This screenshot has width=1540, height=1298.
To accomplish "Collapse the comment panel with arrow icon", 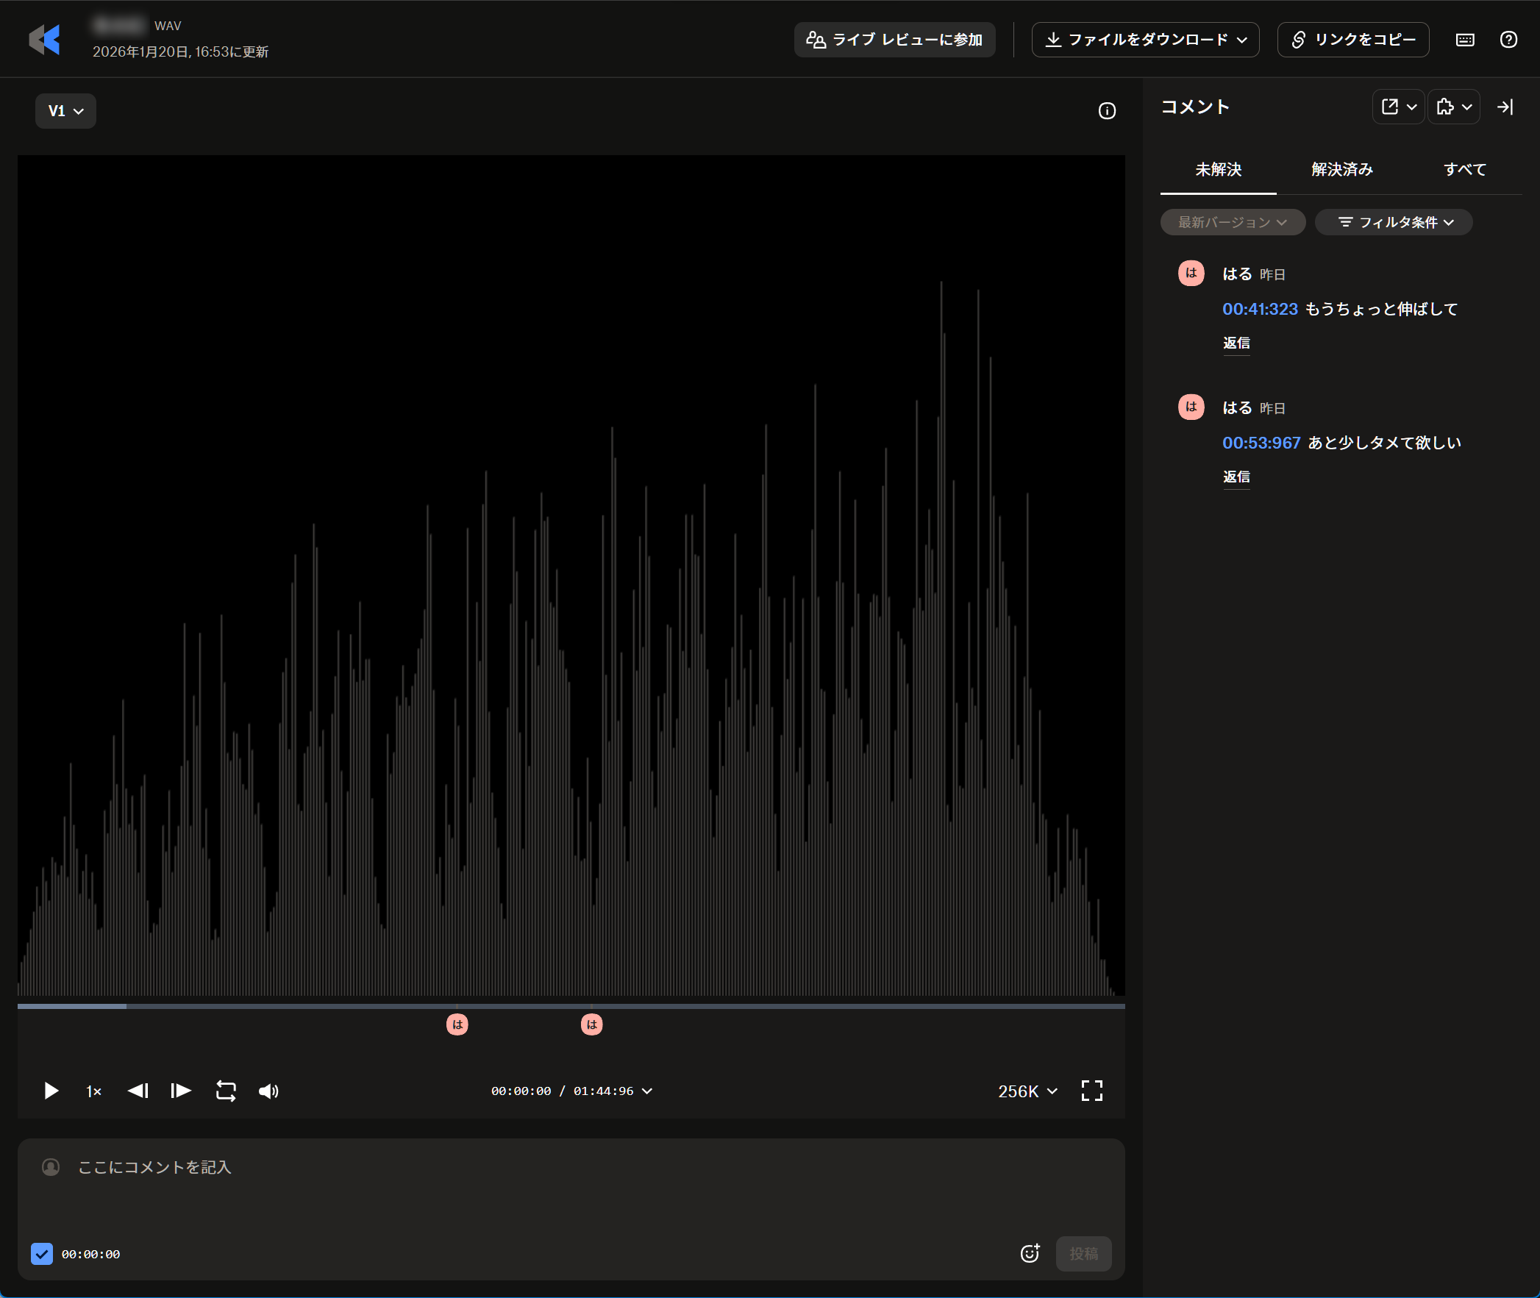I will (x=1505, y=107).
